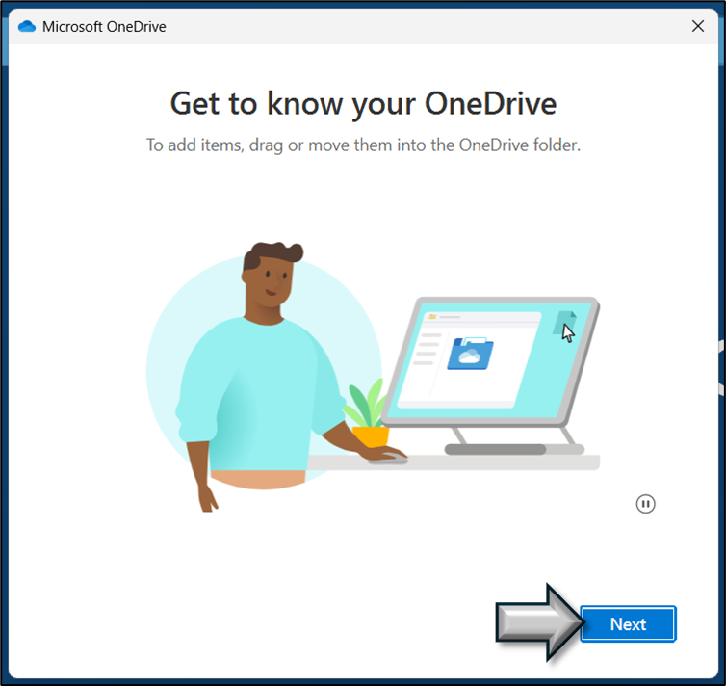Click the illustrated person's face
This screenshot has height=686, width=726.
pos(272,281)
